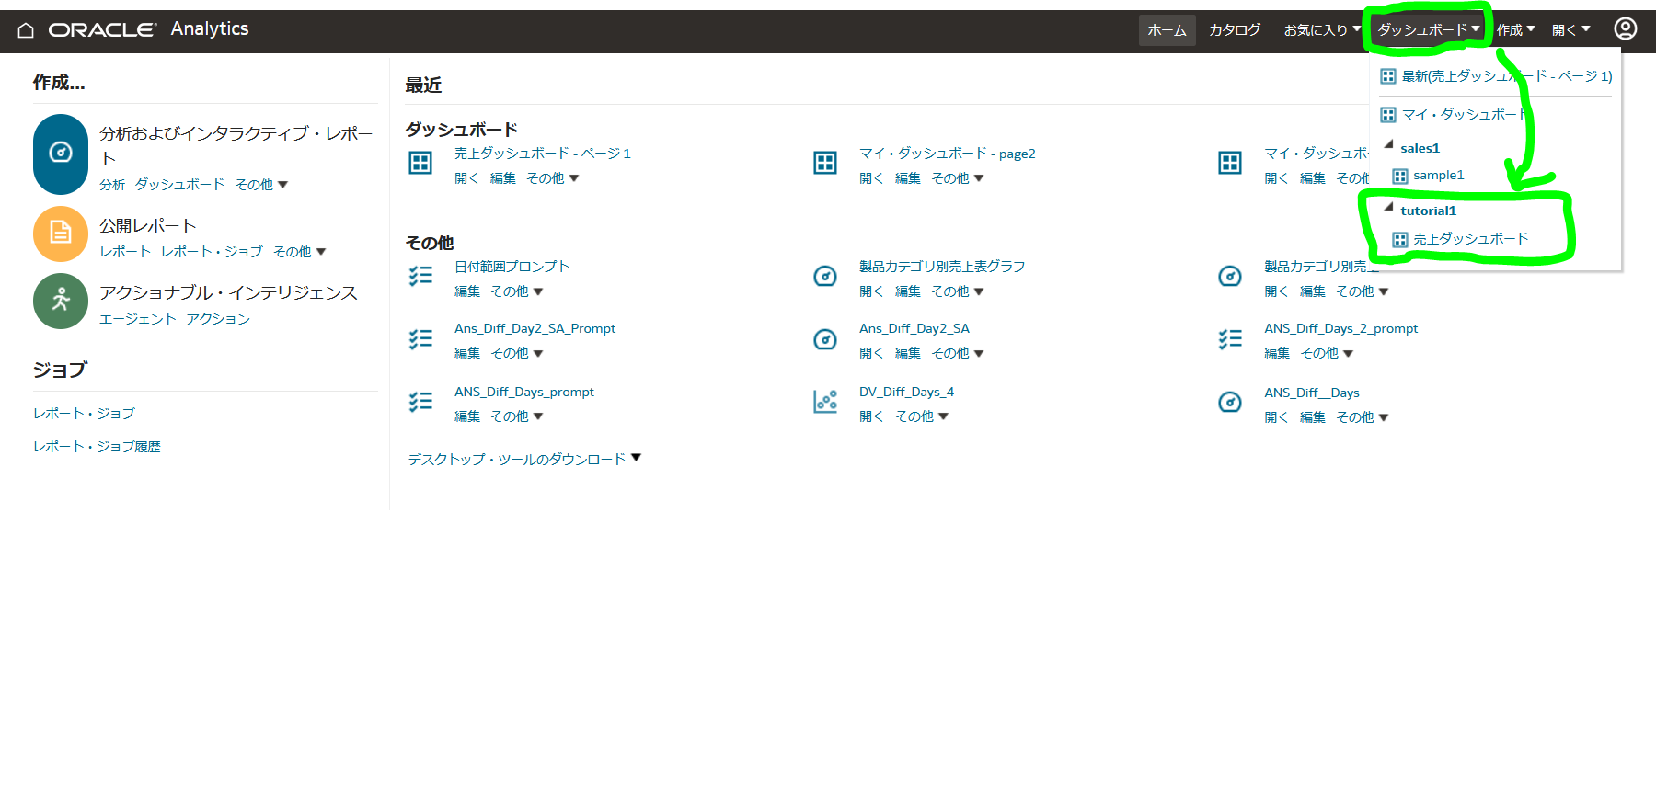Image resolution: width=1656 pixels, height=809 pixels.
Task: Click the home house icon beside Oracle logo
Action: click(26, 30)
